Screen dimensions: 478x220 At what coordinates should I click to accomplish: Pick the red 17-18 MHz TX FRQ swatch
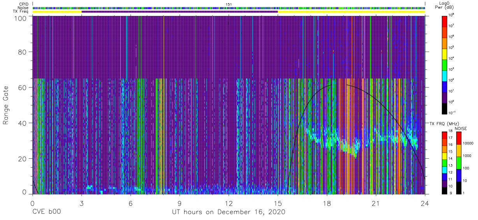[445, 135]
